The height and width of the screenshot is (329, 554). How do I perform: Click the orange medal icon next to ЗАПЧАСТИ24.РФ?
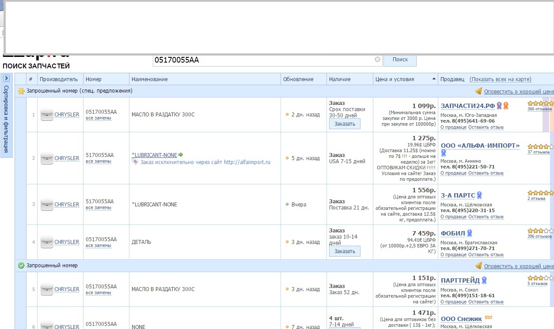506,106
